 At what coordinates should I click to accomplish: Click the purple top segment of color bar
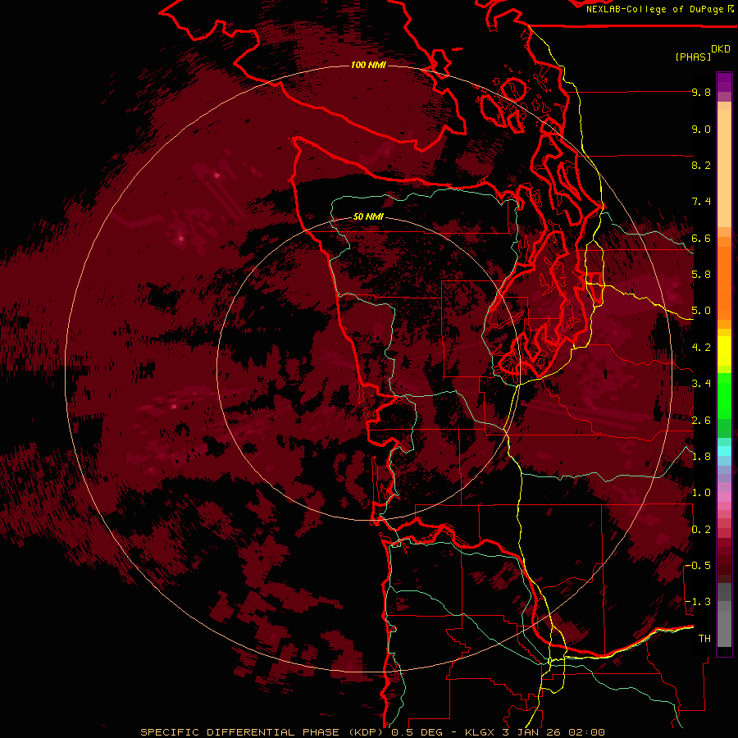pos(724,82)
